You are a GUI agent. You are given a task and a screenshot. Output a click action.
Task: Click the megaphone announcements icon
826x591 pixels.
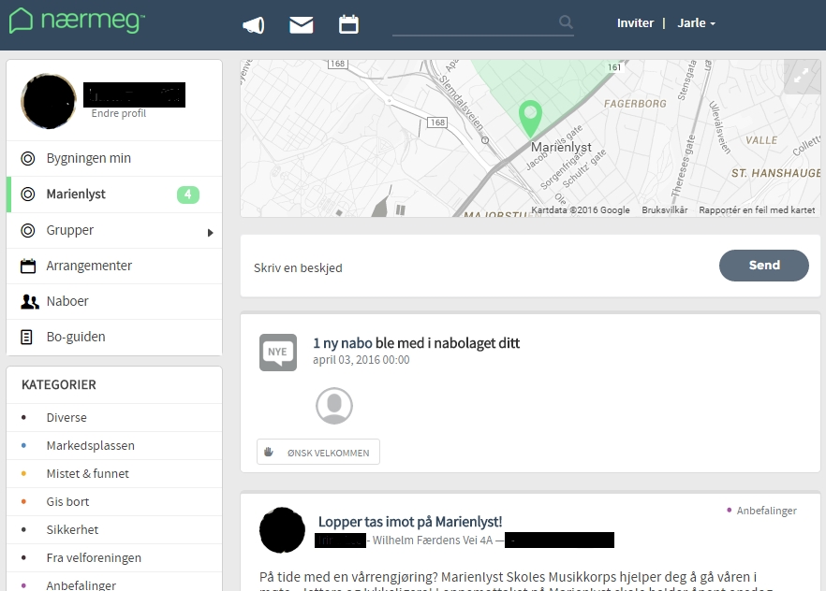coord(253,25)
